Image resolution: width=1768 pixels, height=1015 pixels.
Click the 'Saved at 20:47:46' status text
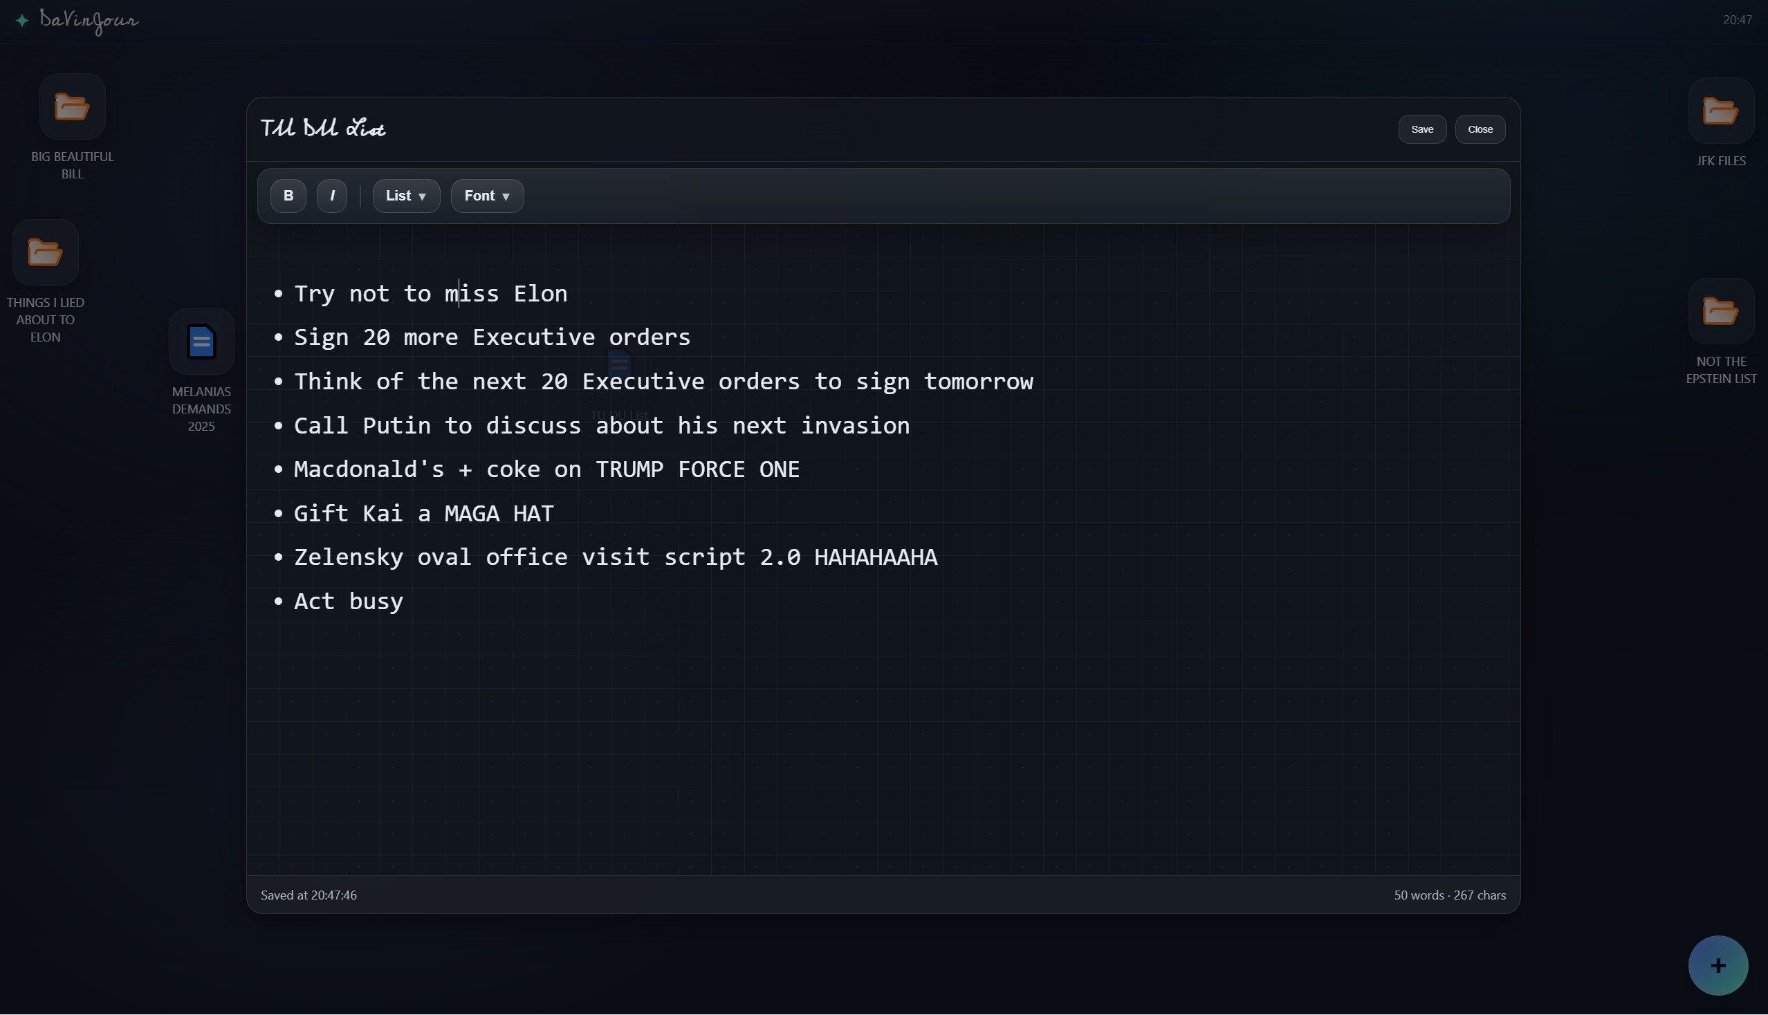309,895
